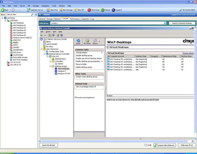The width and height of the screenshot is (197, 154).
Task: Click the Administrators tree icon
Action: [x=53, y=59]
